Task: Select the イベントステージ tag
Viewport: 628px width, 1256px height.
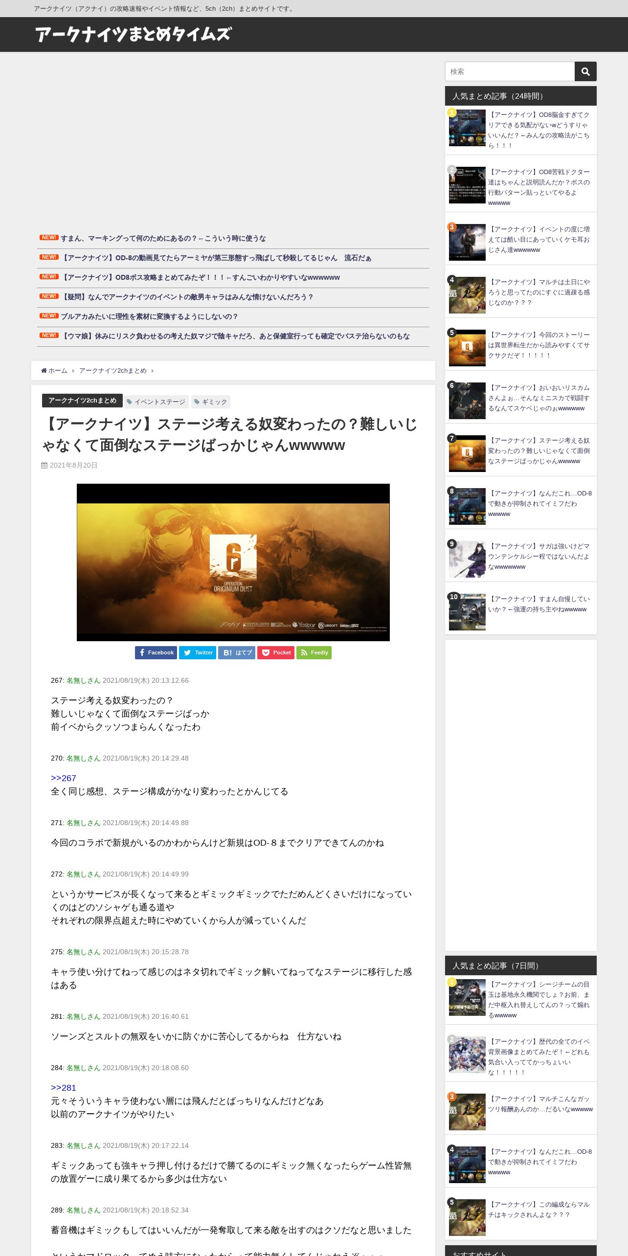Action: point(157,402)
